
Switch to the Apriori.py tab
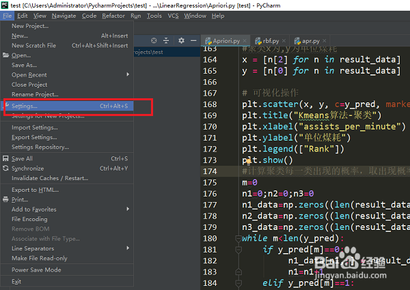[x=226, y=41]
